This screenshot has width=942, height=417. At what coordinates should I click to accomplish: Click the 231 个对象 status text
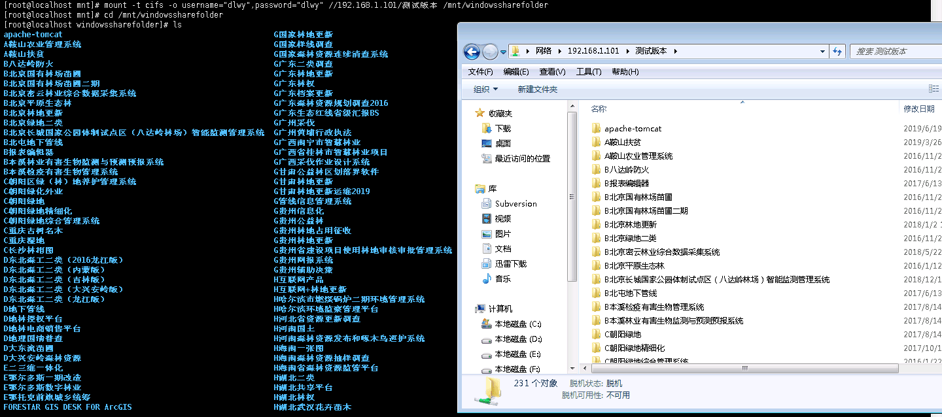point(536,383)
